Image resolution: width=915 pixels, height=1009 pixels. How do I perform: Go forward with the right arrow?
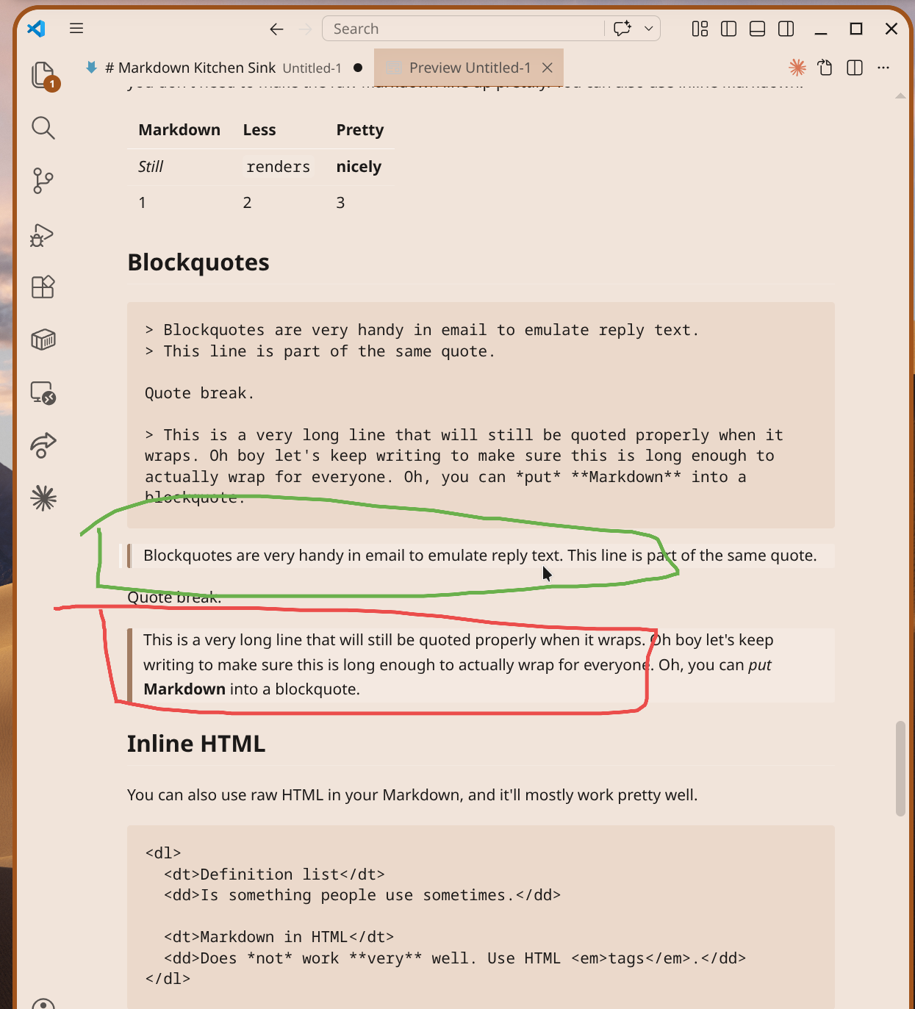tap(306, 29)
